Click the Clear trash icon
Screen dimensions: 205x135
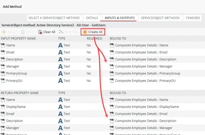(x=23, y=32)
